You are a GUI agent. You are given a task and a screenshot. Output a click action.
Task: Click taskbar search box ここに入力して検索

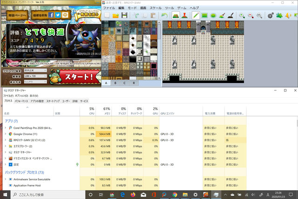[47, 195]
